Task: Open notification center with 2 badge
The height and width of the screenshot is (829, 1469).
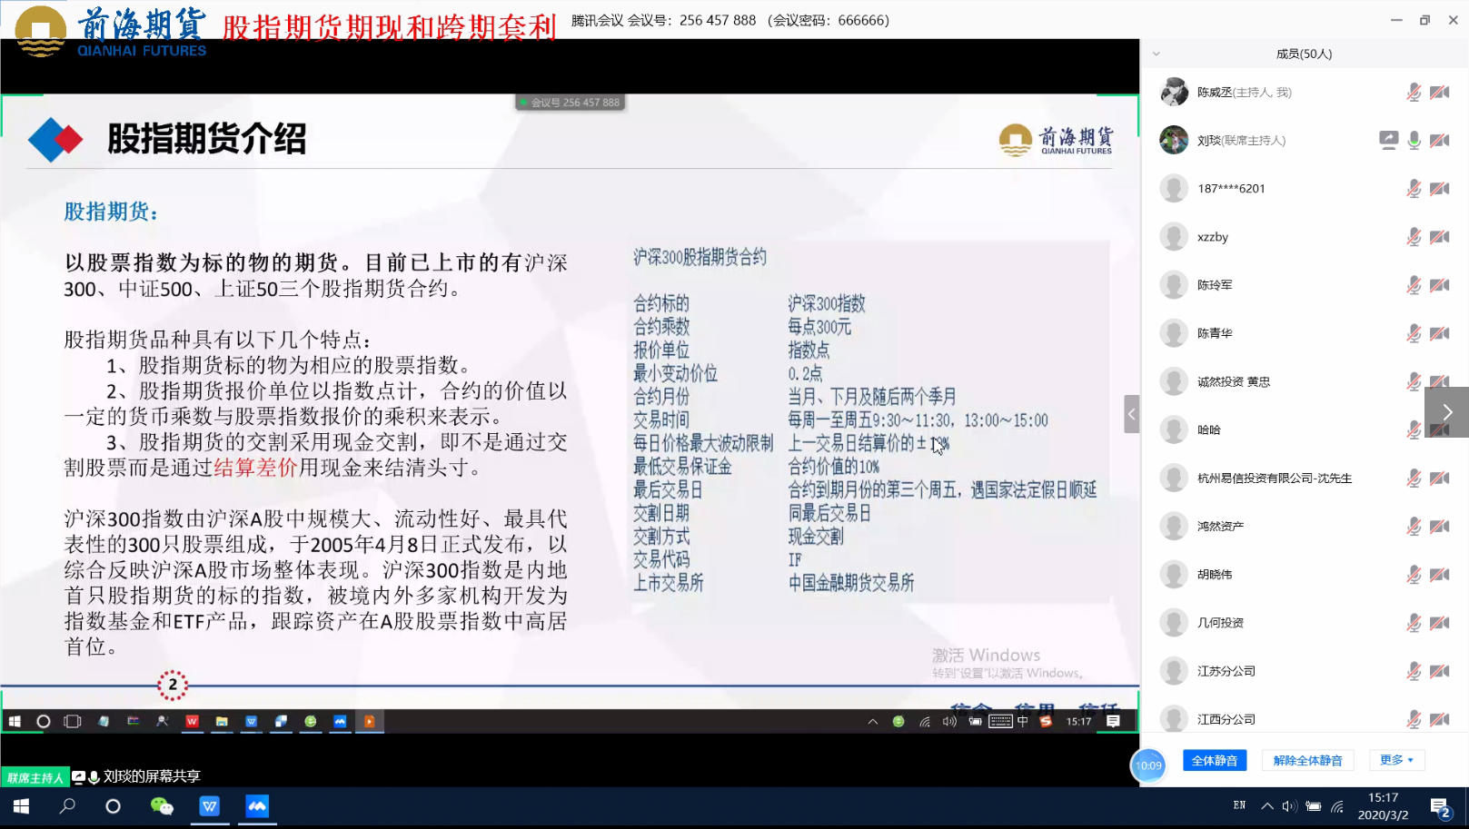Action: [x=1441, y=807]
